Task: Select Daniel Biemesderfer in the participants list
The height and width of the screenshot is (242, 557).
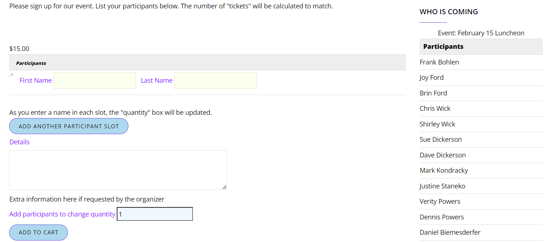Action: pyautogui.click(x=450, y=233)
